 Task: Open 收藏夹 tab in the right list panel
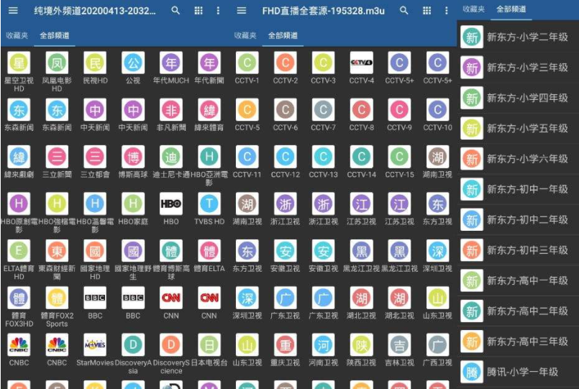coord(473,9)
